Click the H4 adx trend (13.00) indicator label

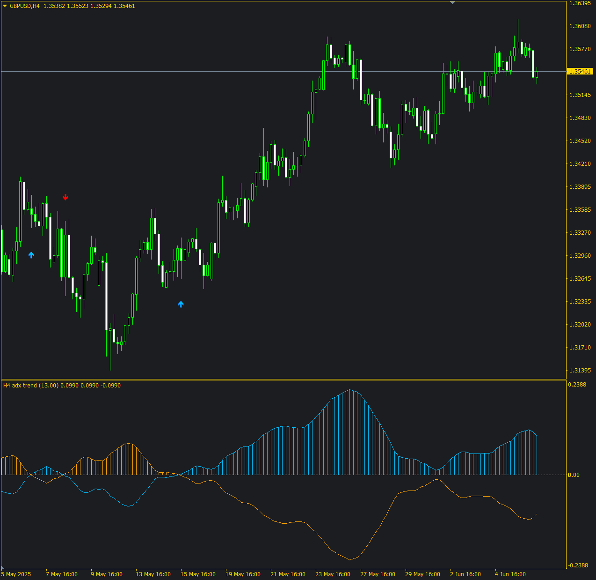point(31,386)
